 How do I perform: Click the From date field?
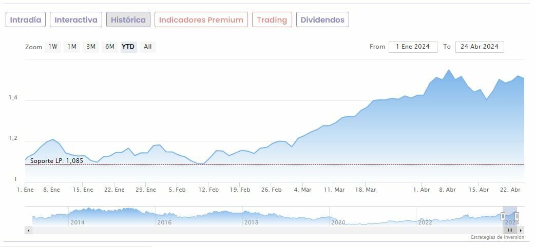pos(413,47)
